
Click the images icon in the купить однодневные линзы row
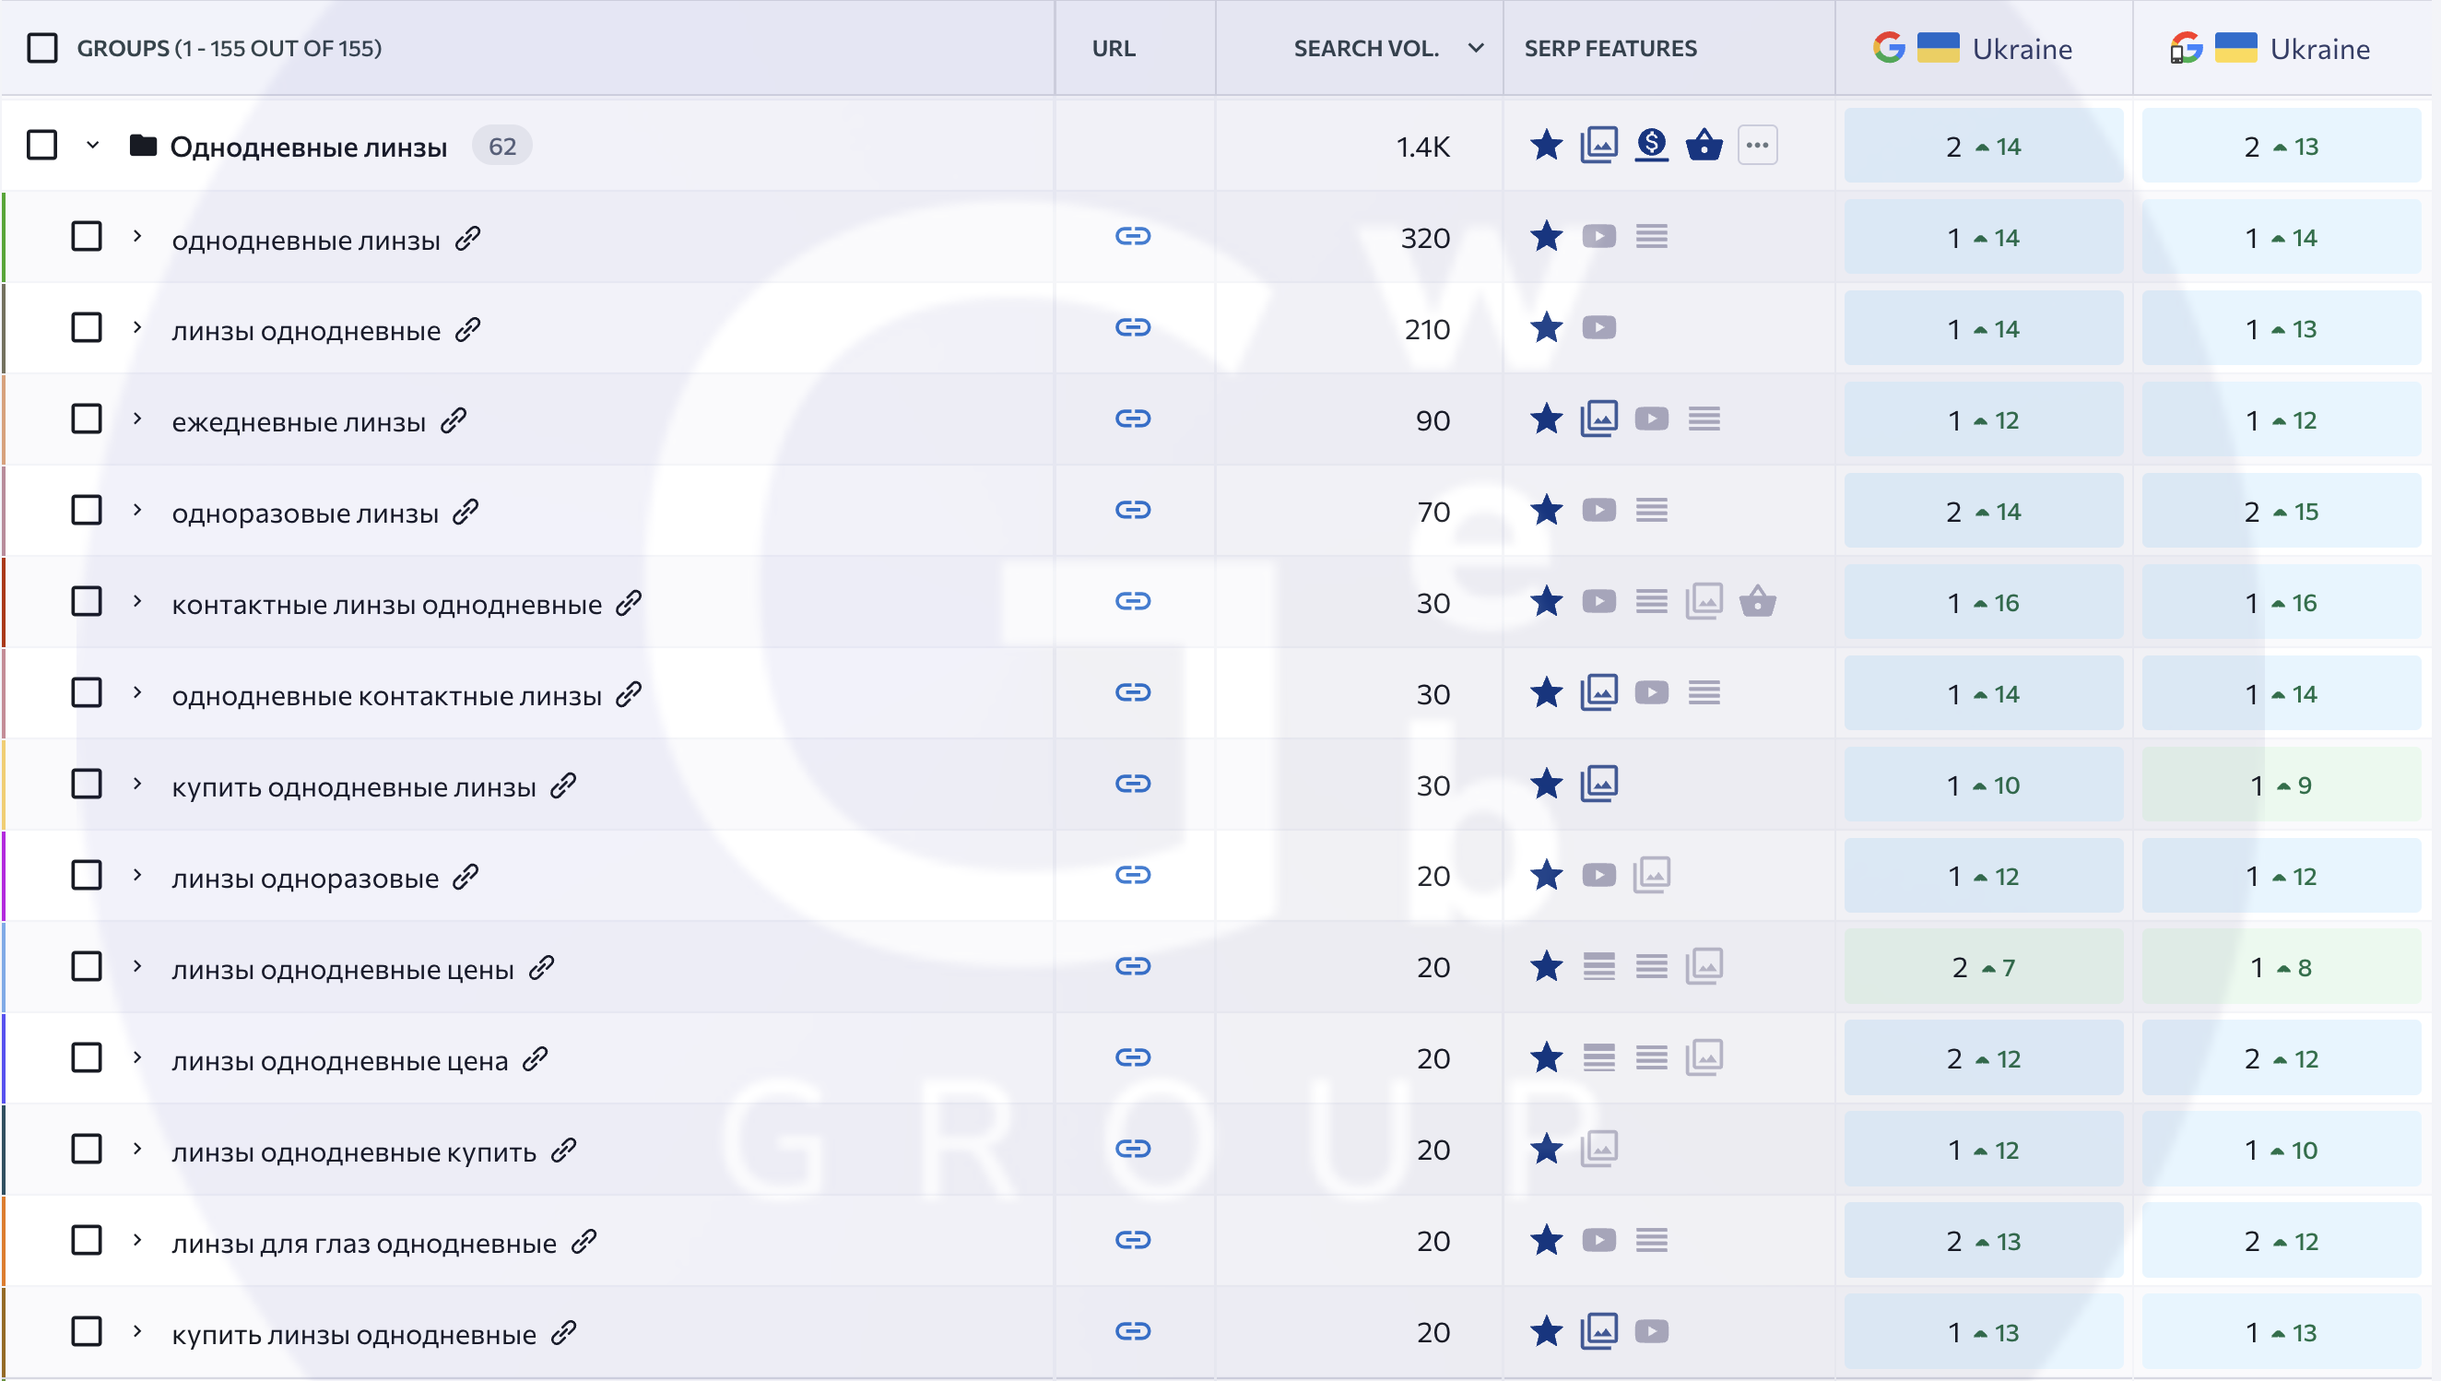[x=1598, y=785]
